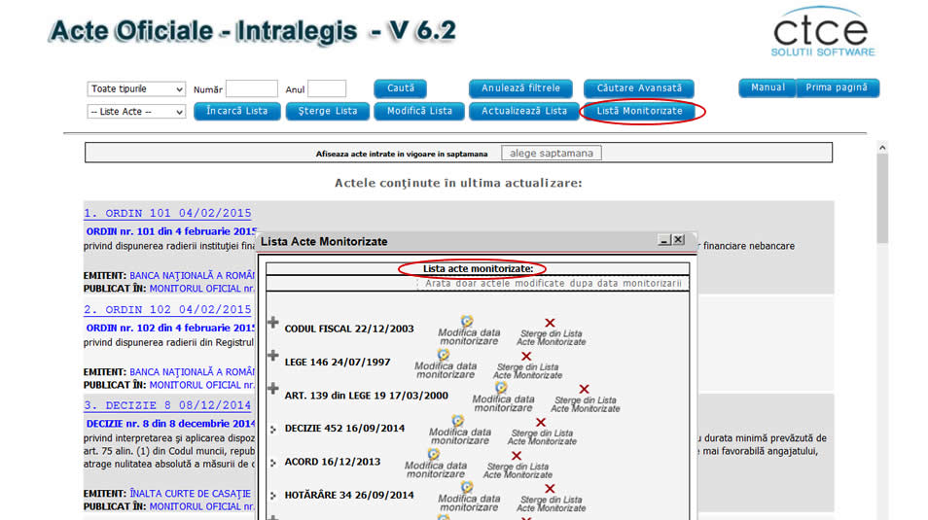Click Modifica data icon for HOTĂRÂRE 34
The height and width of the screenshot is (520, 928).
click(467, 488)
